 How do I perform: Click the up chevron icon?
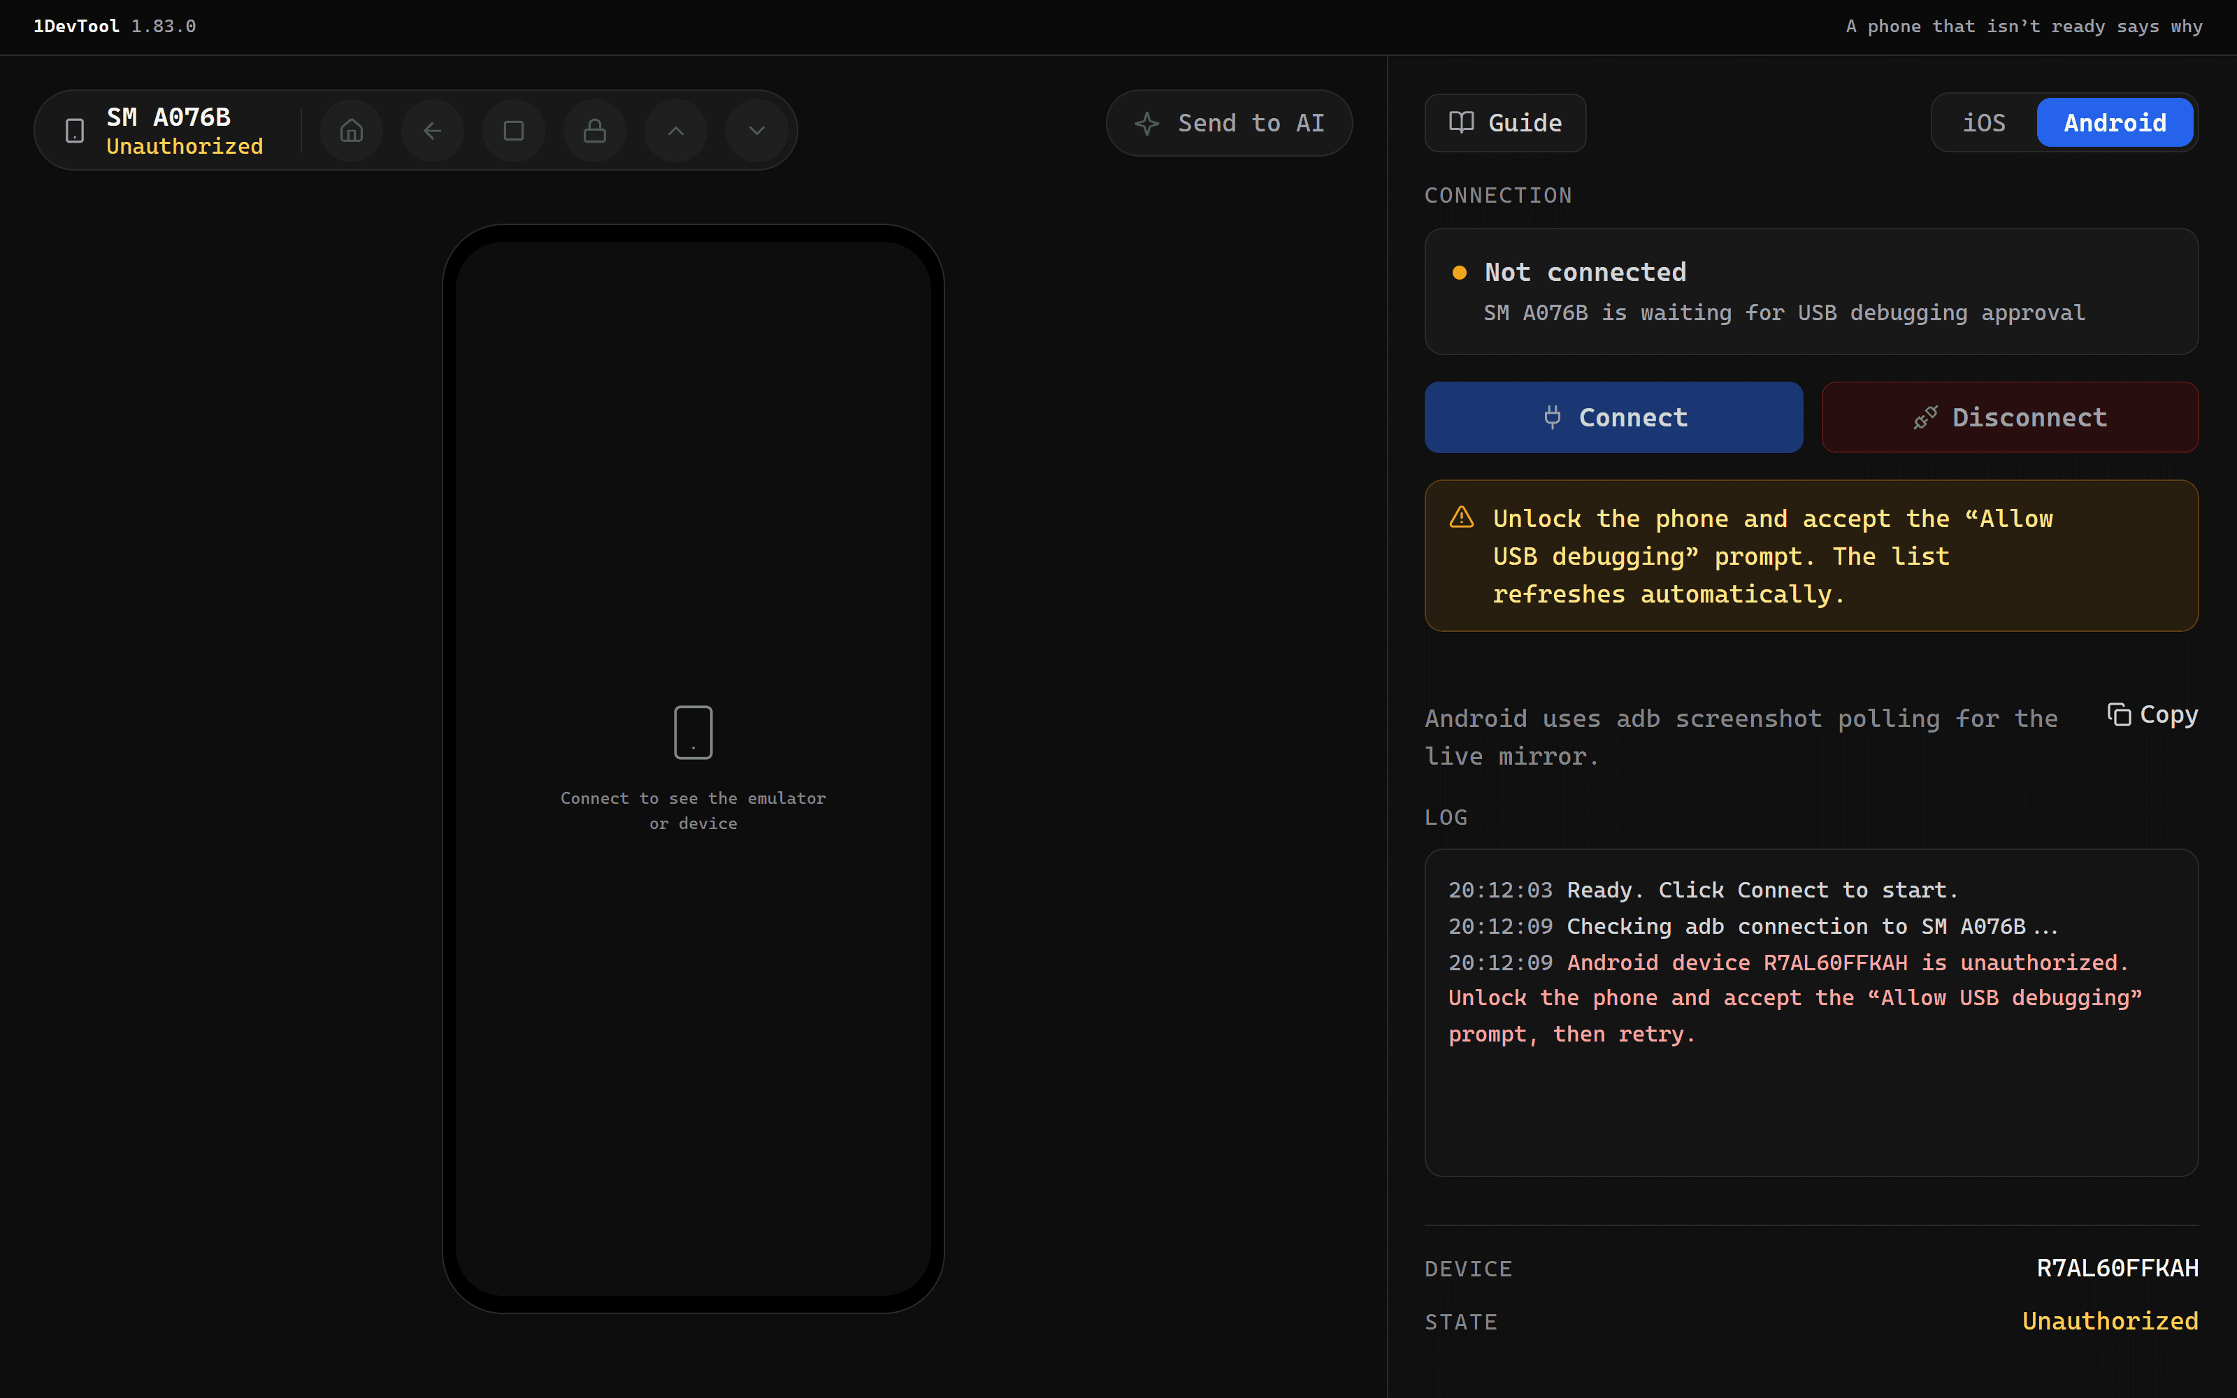coord(676,131)
